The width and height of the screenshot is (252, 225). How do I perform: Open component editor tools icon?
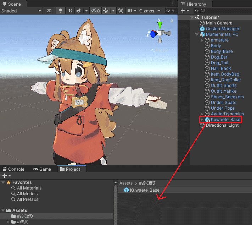click(x=121, y=11)
